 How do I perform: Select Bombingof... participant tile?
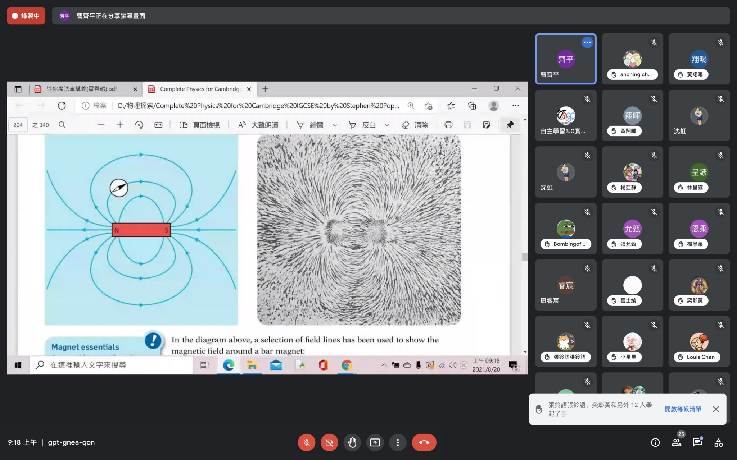(x=566, y=228)
